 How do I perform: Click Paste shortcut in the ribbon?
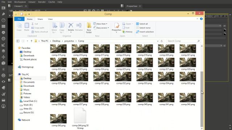(40, 32)
